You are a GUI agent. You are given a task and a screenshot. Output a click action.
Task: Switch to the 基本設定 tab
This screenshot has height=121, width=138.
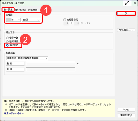[8, 10]
